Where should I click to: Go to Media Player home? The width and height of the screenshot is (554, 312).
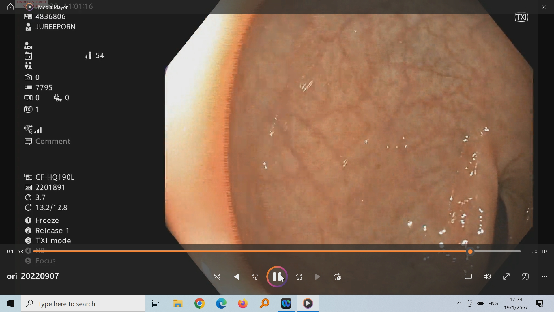(x=10, y=7)
